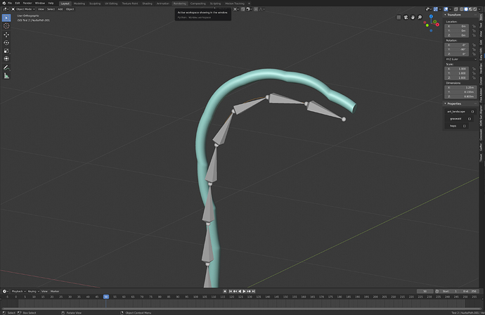
Task: Click the ant_landscape property button
Action: click(460, 111)
